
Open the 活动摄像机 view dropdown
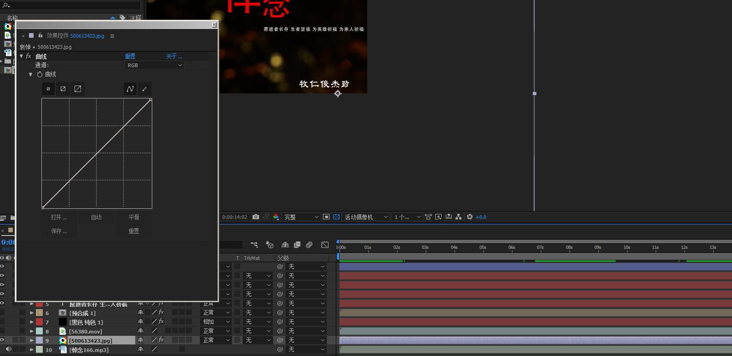click(366, 217)
